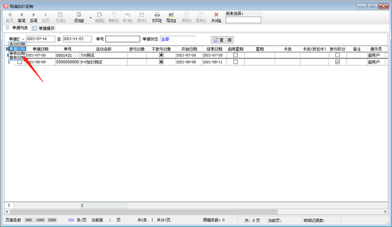Viewport: 392px width, 227px height.
Task: Jump to next record (后笔)
Action: click(34, 18)
